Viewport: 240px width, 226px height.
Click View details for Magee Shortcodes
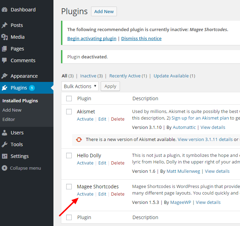[208, 203]
